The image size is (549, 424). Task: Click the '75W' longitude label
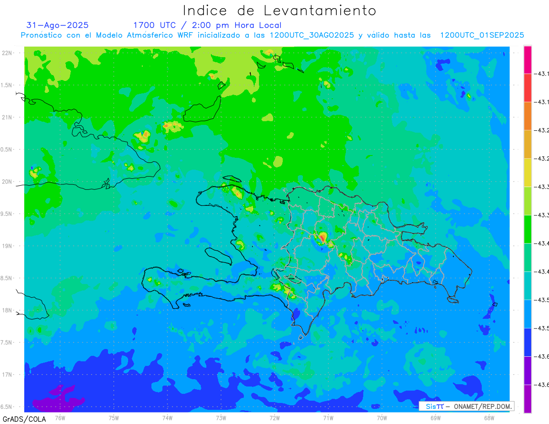[x=113, y=418]
